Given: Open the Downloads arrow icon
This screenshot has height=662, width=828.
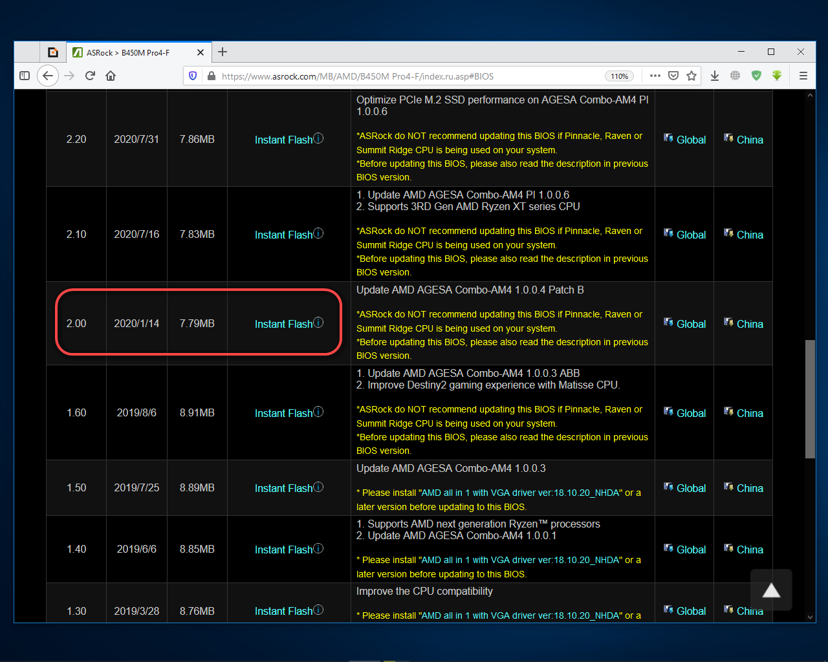Looking at the screenshot, I should [x=715, y=76].
